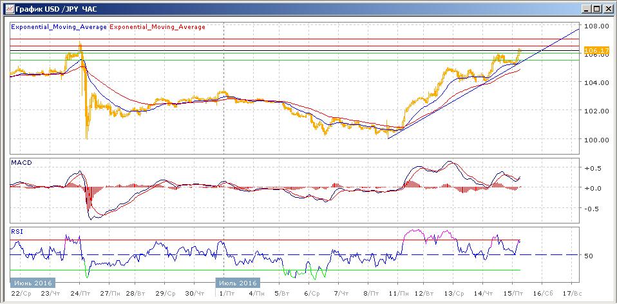617x304 pixels.
Task: Click the RSI 50 level label
Action: click(588, 256)
